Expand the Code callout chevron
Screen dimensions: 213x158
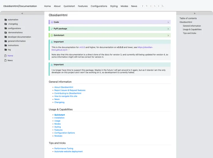click(168, 22)
